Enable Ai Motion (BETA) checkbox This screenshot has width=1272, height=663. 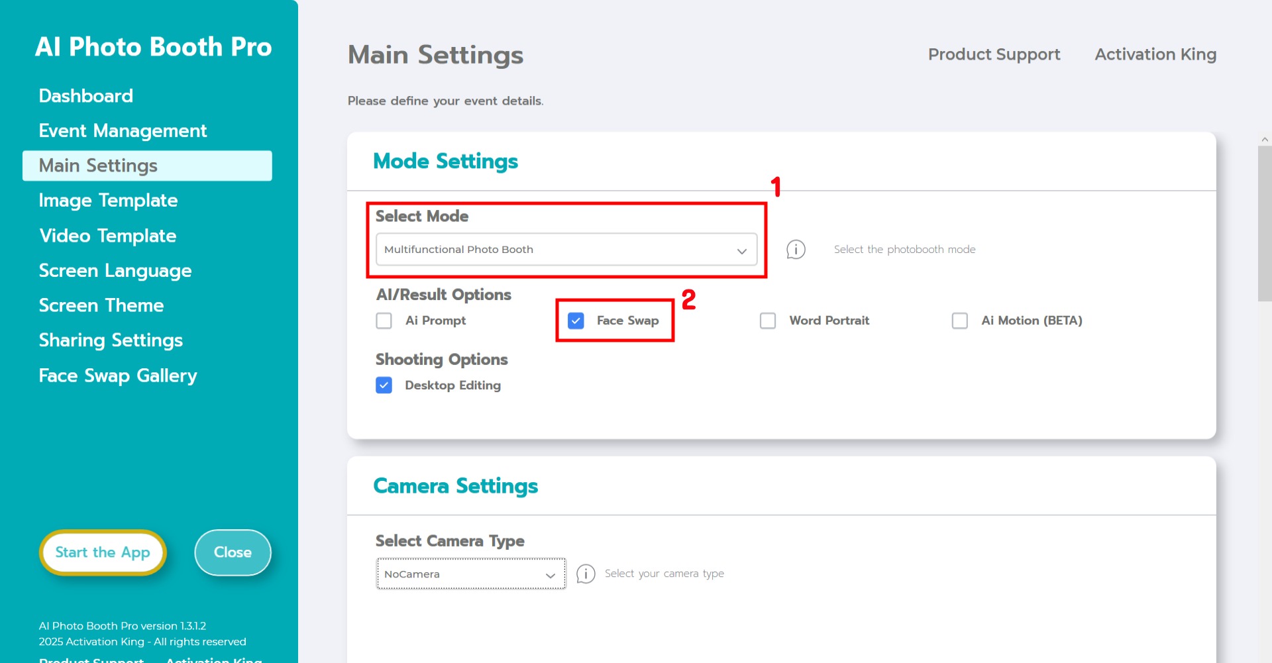pyautogui.click(x=959, y=321)
